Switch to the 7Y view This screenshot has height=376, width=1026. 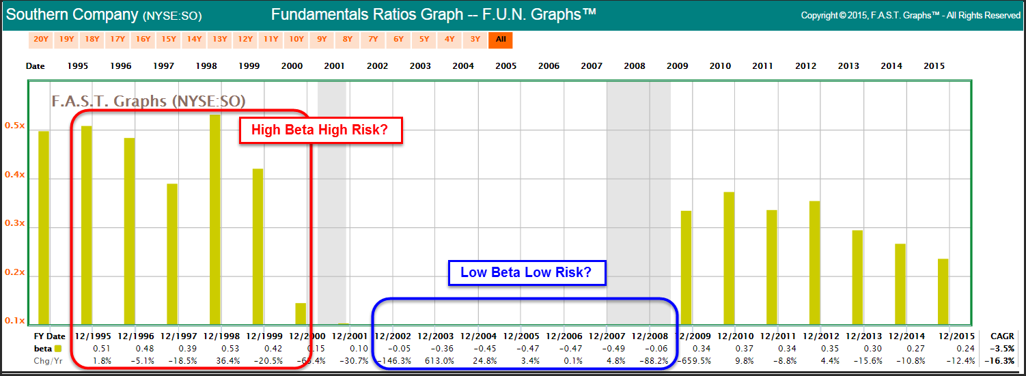(373, 40)
